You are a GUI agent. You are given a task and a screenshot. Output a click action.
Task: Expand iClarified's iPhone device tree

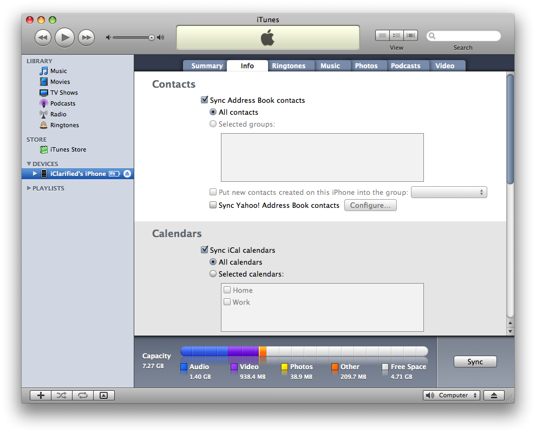point(35,174)
